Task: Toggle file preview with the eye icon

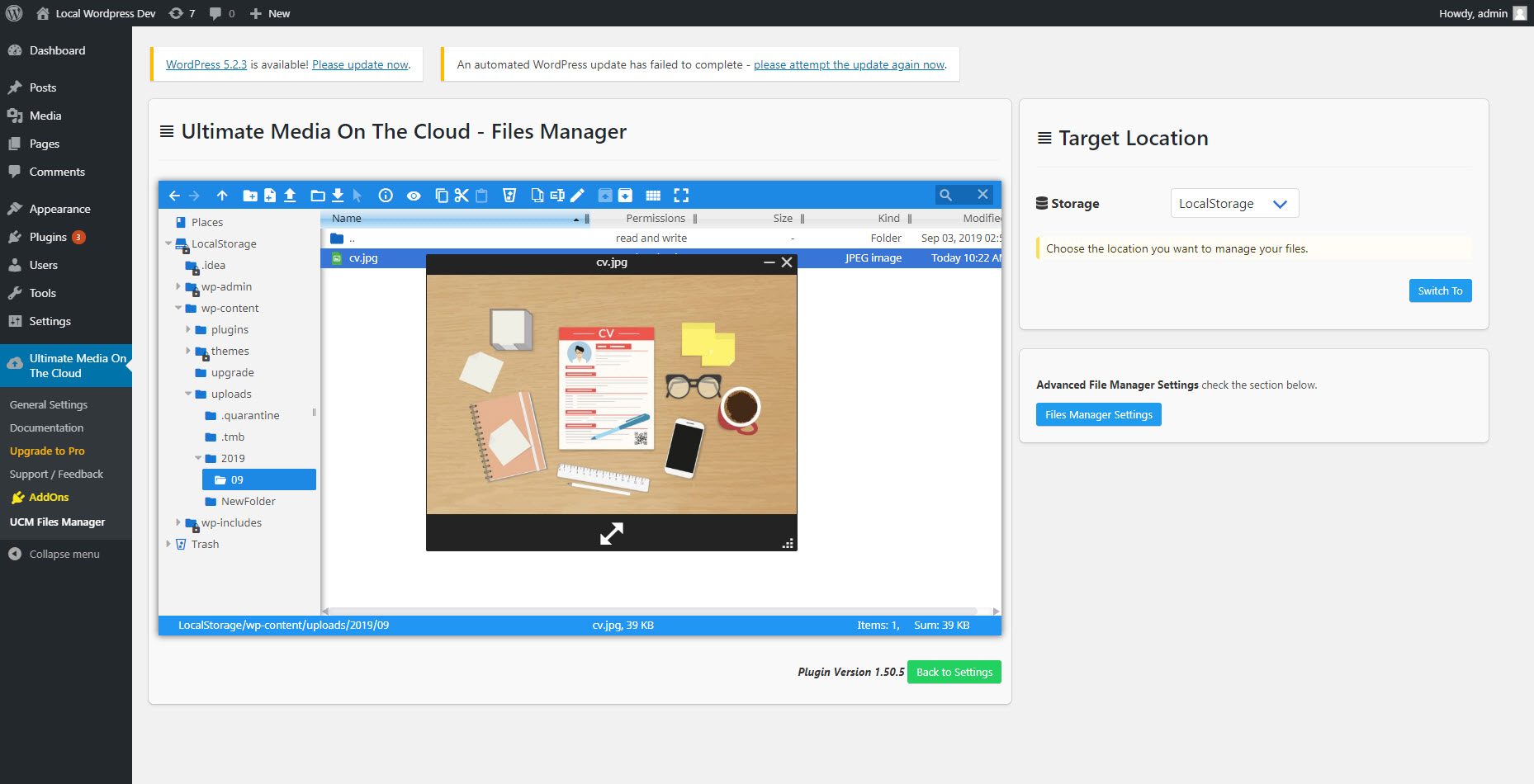Action: click(x=414, y=196)
